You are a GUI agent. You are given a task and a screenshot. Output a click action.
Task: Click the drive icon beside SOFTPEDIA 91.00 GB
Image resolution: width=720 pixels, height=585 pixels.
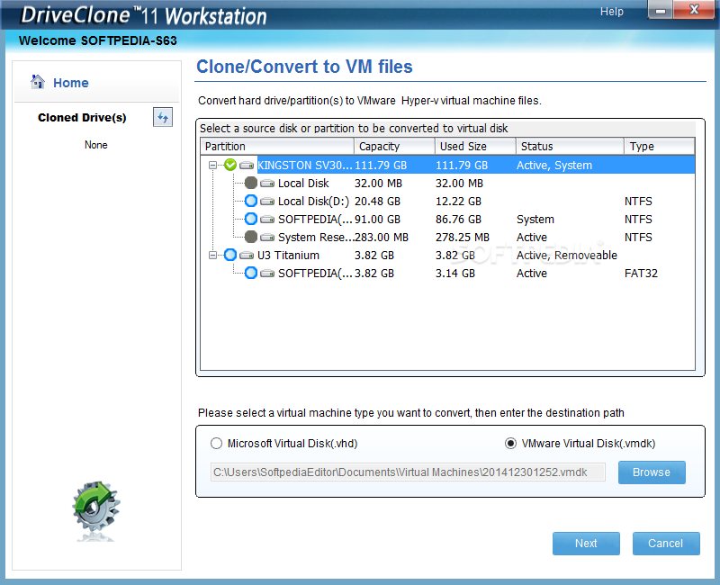point(267,219)
